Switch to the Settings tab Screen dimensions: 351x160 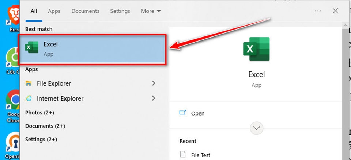coord(120,11)
